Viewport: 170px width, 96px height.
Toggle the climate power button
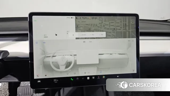pos(37,43)
